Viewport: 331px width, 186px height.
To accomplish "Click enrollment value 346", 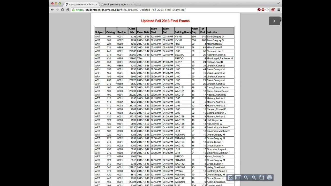I will 204,37.
